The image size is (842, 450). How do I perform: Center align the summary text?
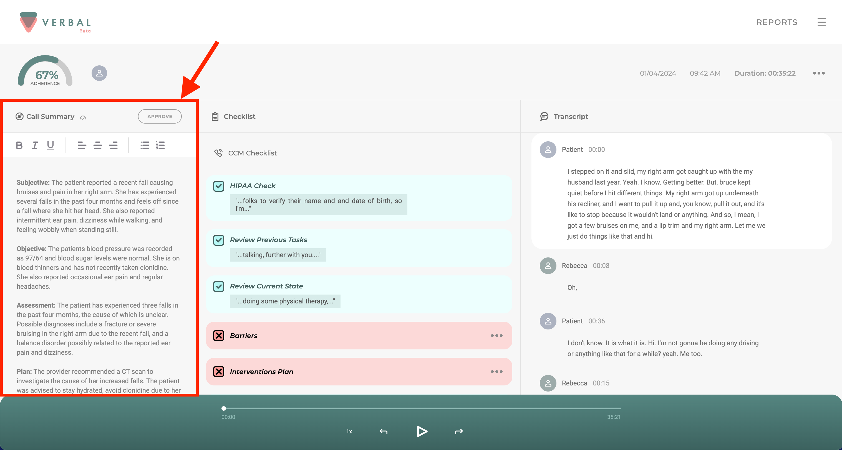[97, 145]
